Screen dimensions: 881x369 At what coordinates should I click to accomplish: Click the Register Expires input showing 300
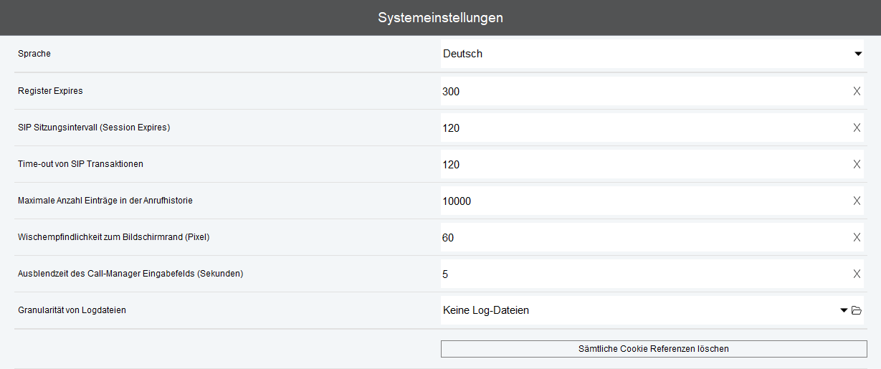638,92
